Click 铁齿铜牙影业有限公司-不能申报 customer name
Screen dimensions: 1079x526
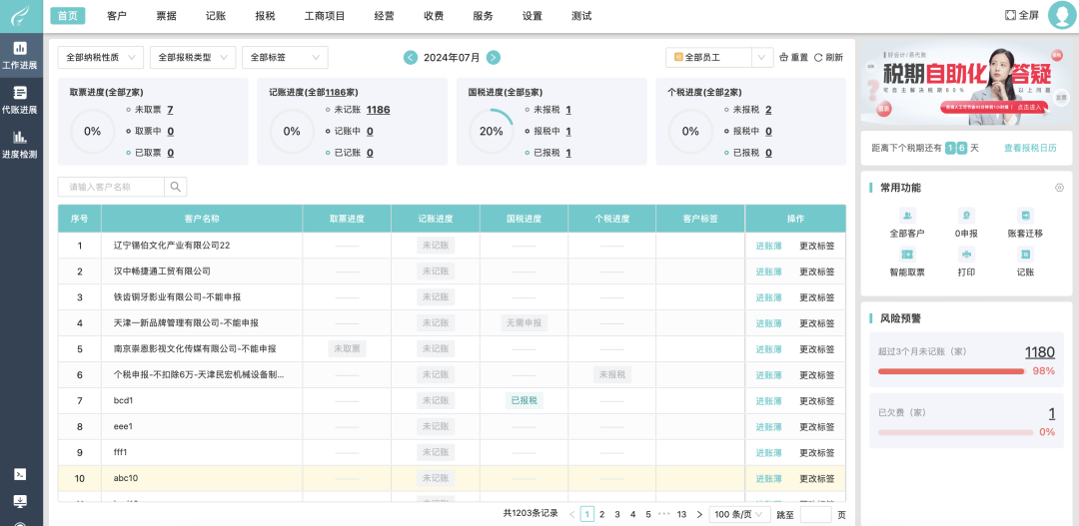point(177,297)
